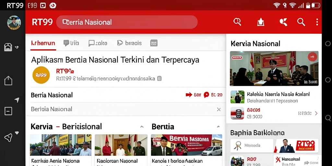Image resolution: width=332 pixels, height=166 pixels.
Task: Tap the minus box icon in sidebar
Action: (8, 111)
